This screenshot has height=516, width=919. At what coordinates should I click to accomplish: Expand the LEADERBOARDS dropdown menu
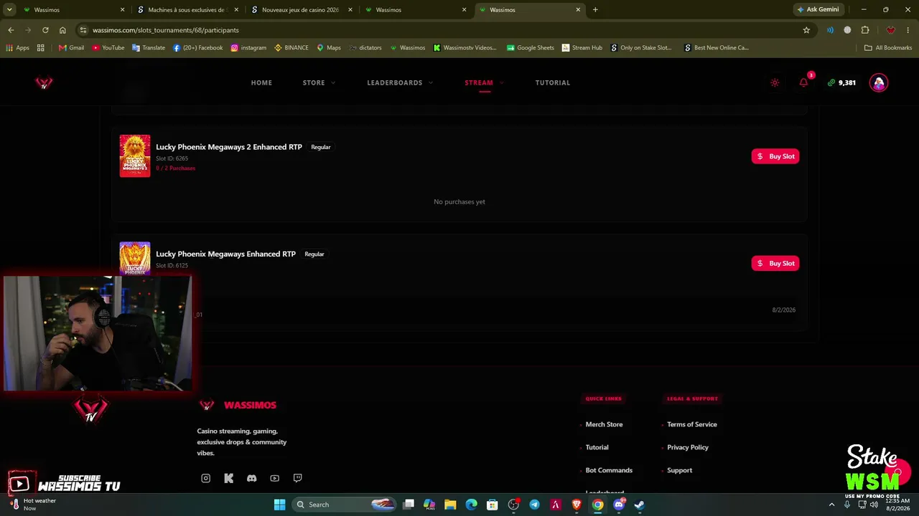tap(400, 82)
